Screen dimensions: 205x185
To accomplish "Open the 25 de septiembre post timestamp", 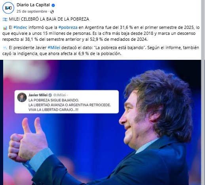I will pyautogui.click(x=32, y=11).
